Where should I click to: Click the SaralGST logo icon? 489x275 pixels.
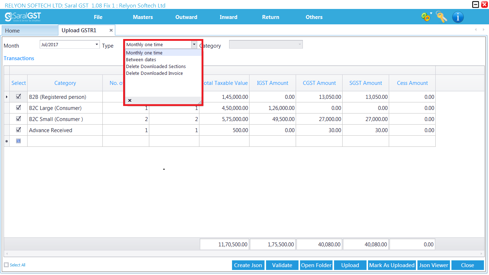(8, 16)
